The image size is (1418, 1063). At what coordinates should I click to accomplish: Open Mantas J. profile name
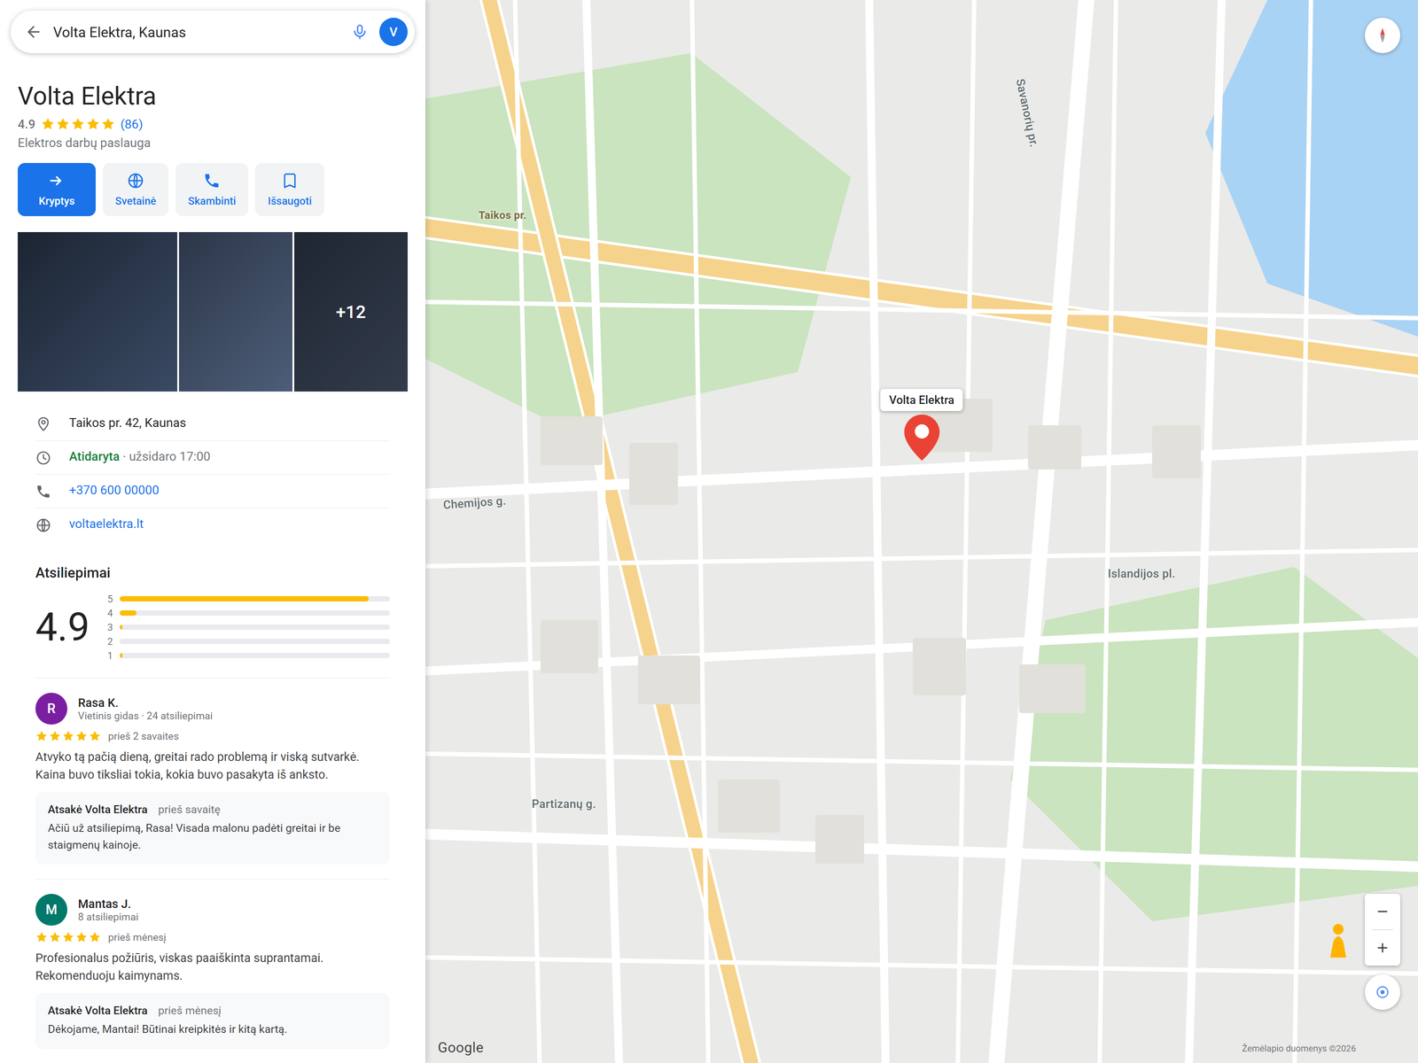tap(105, 904)
